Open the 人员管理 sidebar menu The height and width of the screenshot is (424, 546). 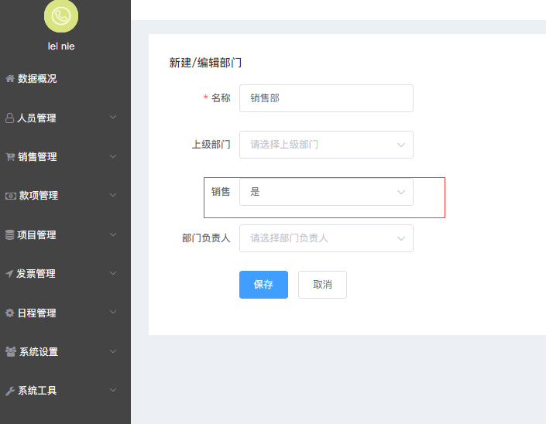(65, 118)
